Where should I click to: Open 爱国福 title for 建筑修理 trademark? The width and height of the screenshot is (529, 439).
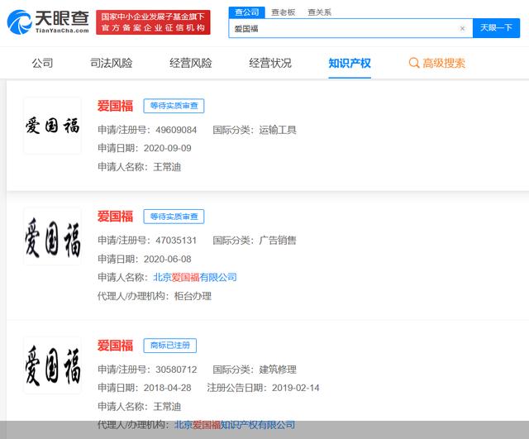pos(116,346)
